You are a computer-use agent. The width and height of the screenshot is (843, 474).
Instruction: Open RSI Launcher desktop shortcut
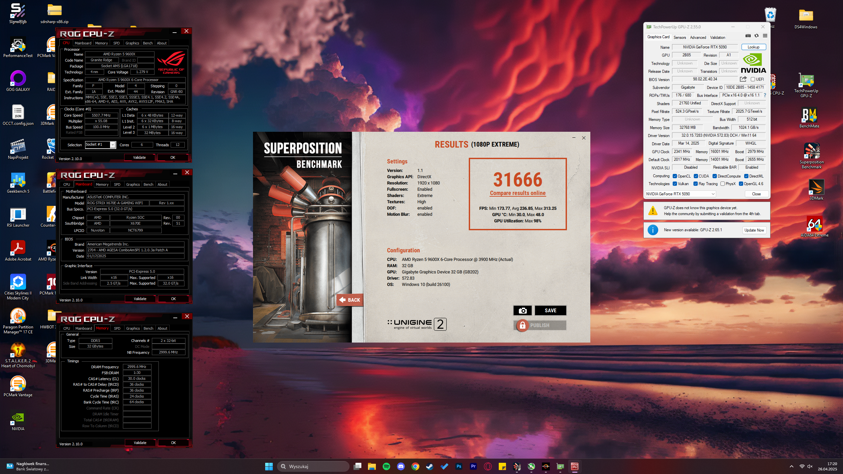tap(18, 217)
